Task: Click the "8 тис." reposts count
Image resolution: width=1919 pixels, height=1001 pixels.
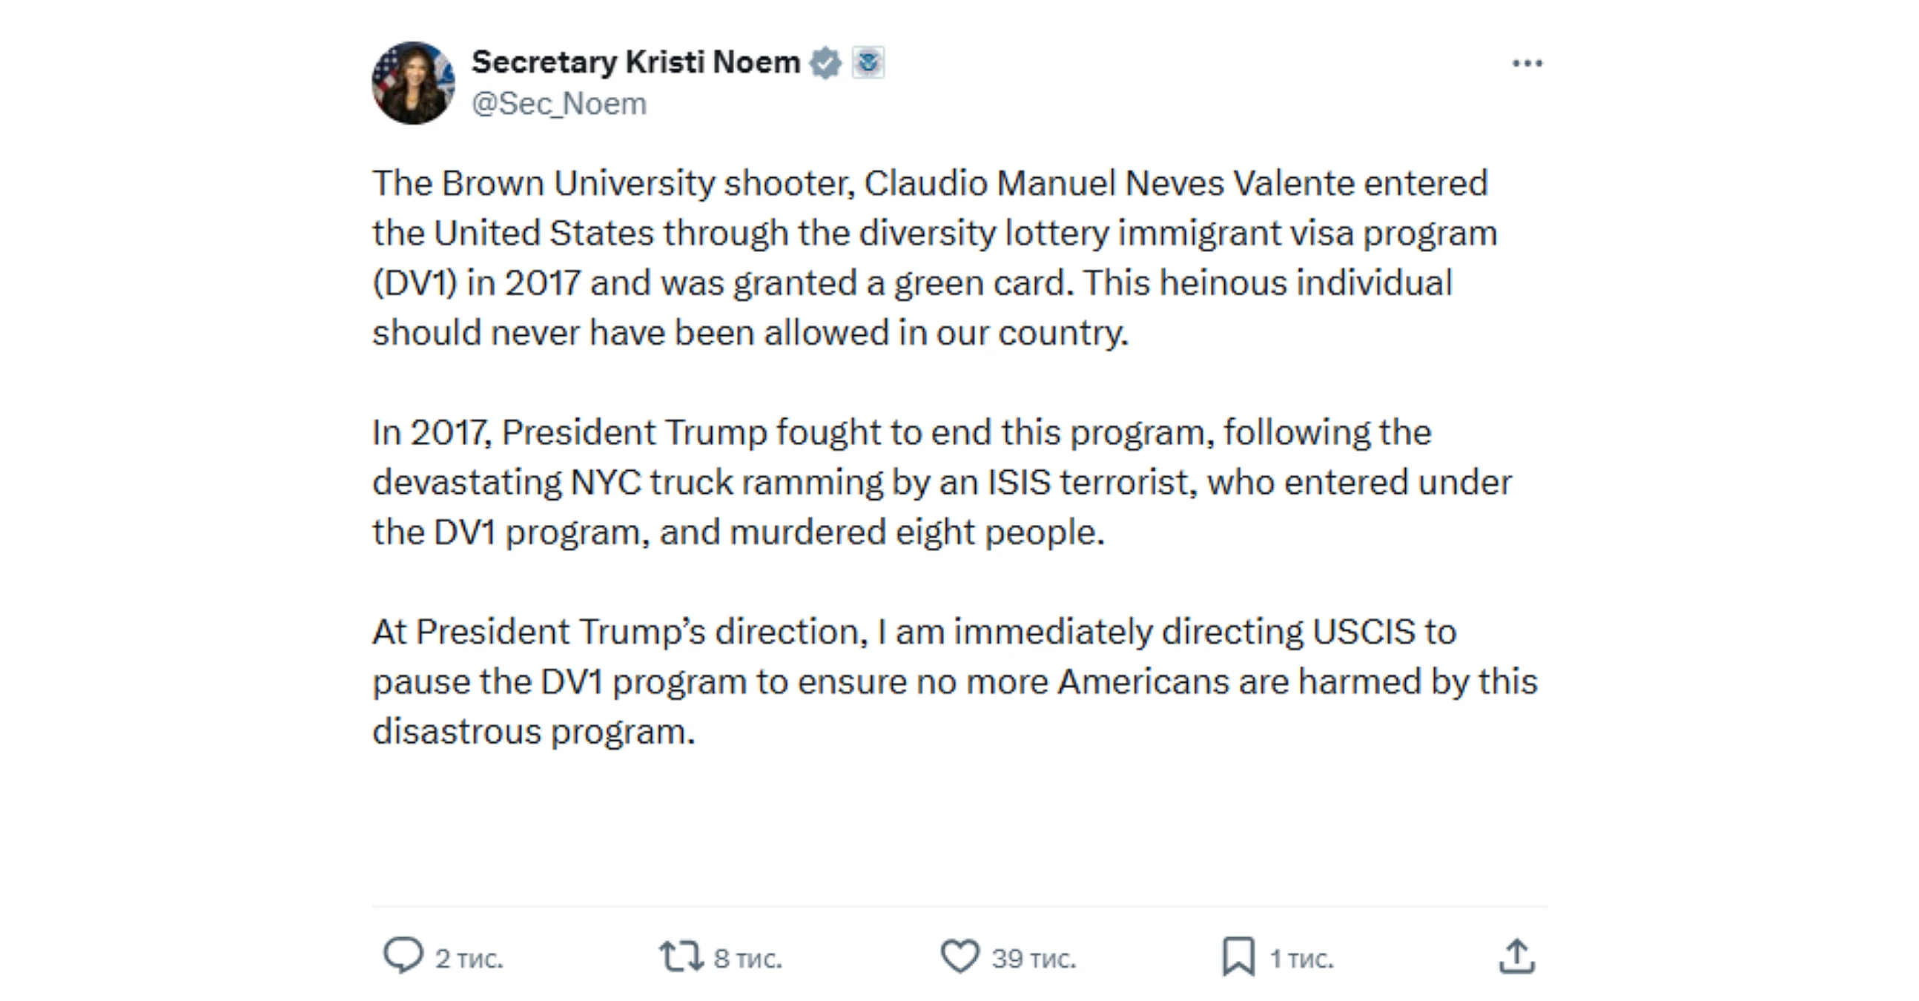Action: [x=748, y=959]
